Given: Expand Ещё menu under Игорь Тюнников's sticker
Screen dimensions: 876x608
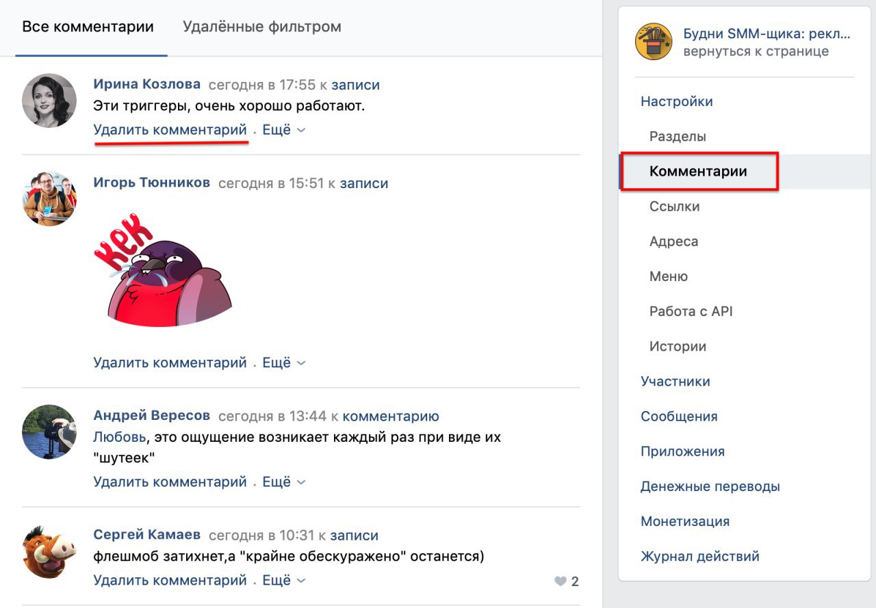Looking at the screenshot, I should pos(283,362).
